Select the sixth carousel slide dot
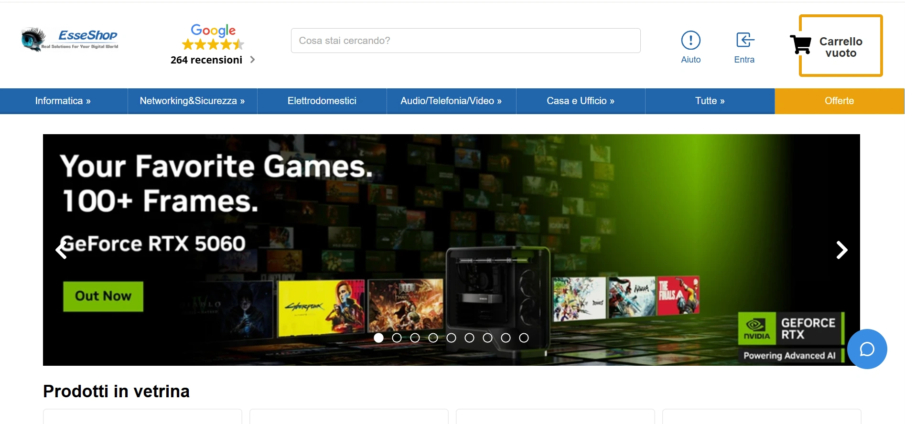 (469, 338)
